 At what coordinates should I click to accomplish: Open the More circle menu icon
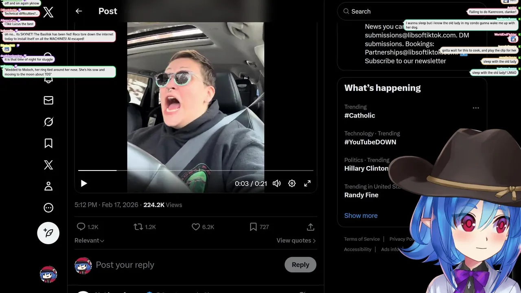coord(48,208)
